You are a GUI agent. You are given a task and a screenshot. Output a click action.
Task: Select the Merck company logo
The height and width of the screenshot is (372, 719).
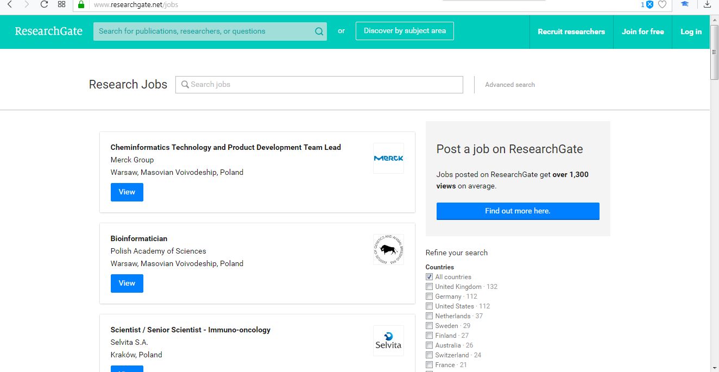(x=388, y=158)
